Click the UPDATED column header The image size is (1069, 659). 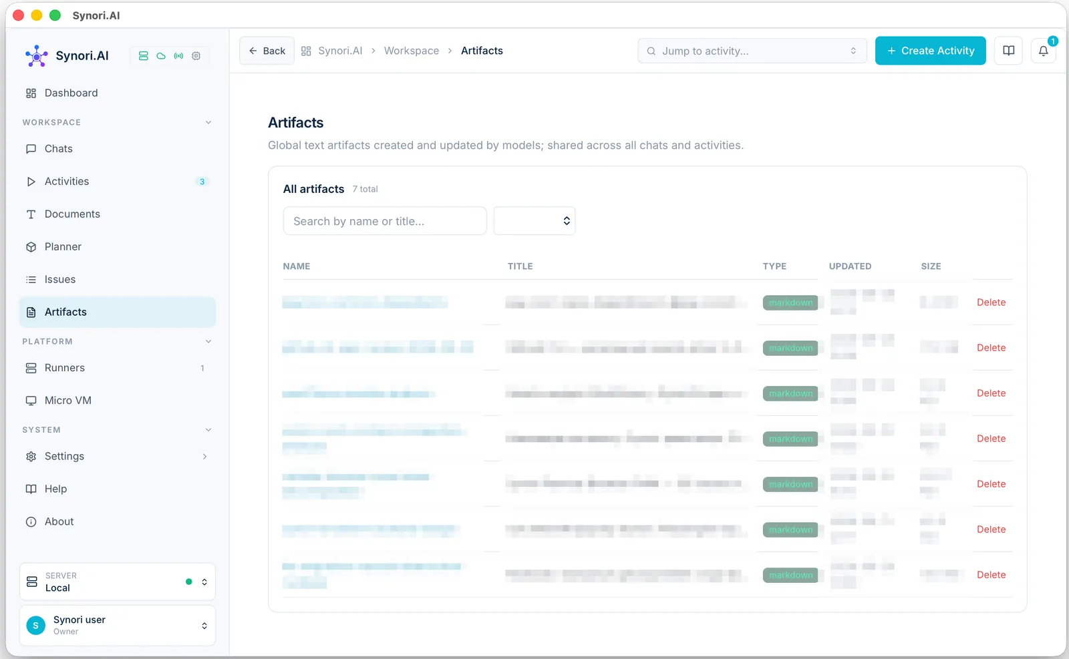coord(851,266)
